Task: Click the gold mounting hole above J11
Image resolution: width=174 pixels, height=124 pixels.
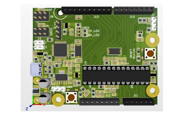Action: (153, 91)
